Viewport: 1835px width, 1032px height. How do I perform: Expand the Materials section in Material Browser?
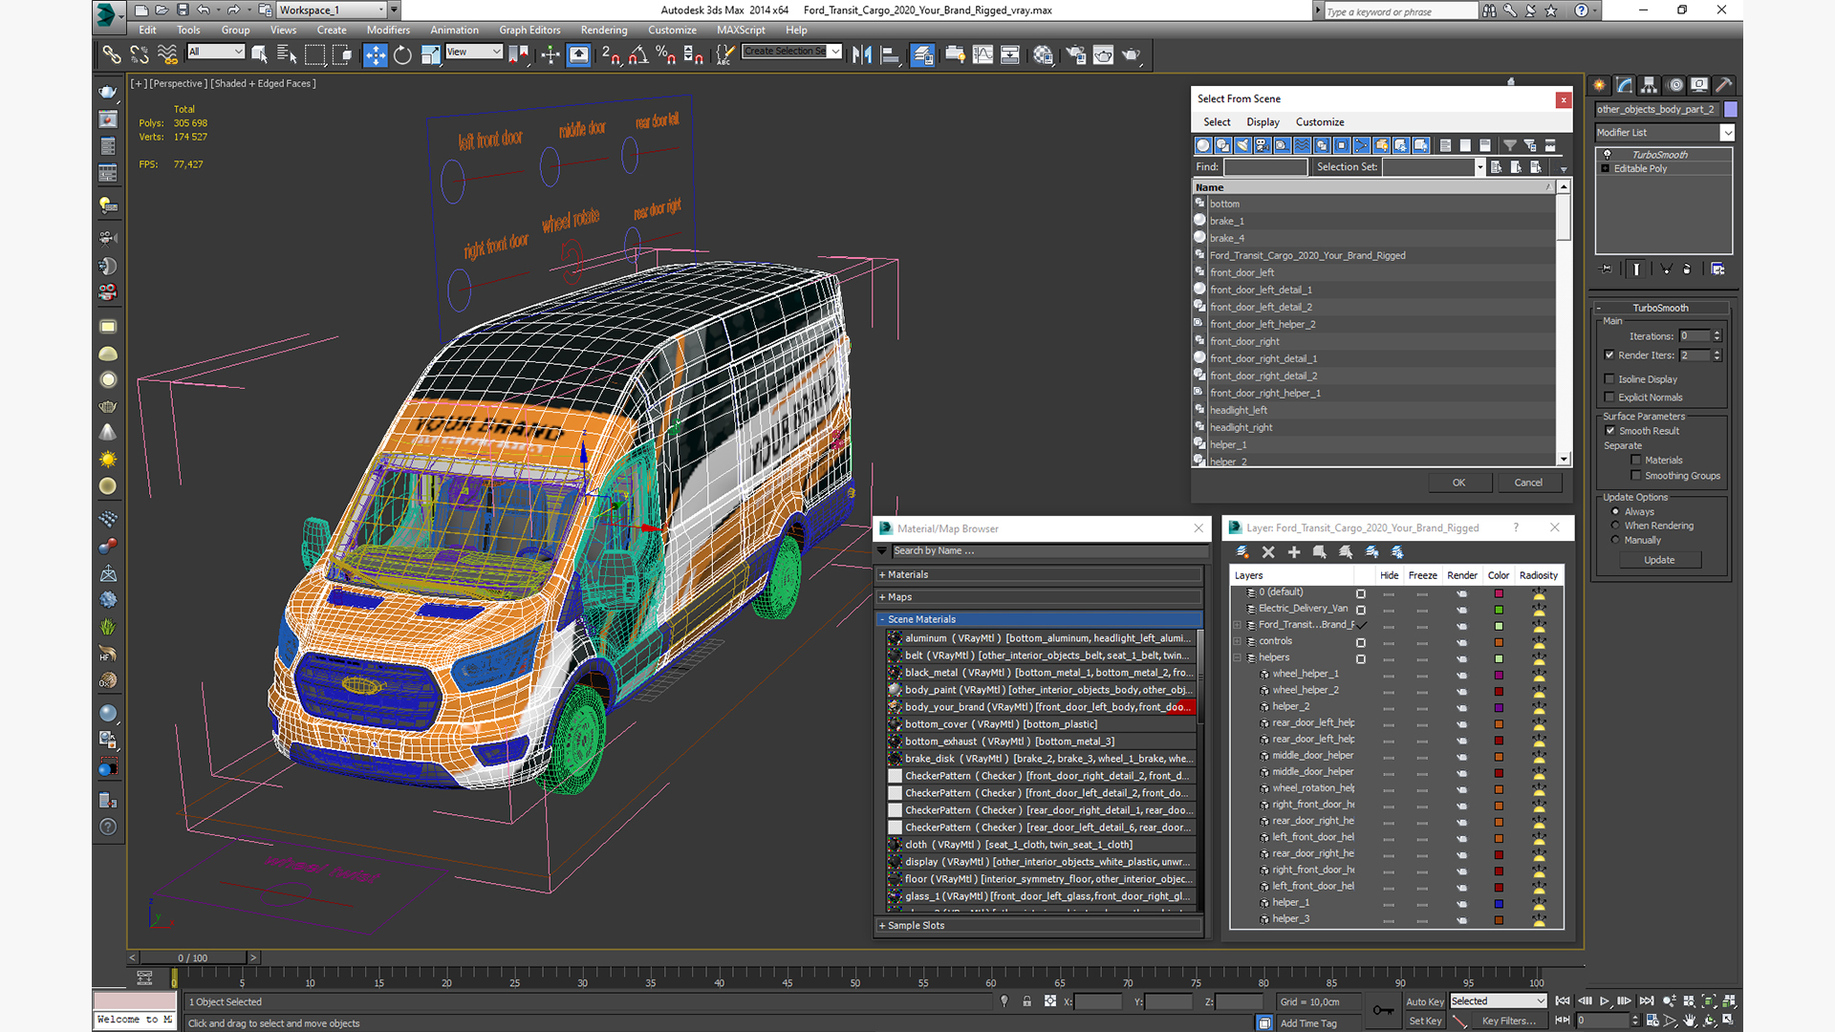pos(1039,575)
